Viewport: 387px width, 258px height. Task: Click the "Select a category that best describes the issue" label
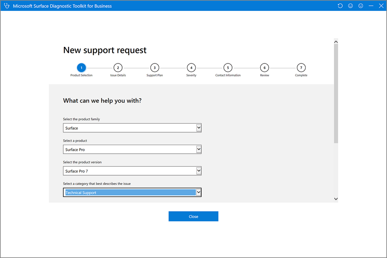[x=97, y=184]
